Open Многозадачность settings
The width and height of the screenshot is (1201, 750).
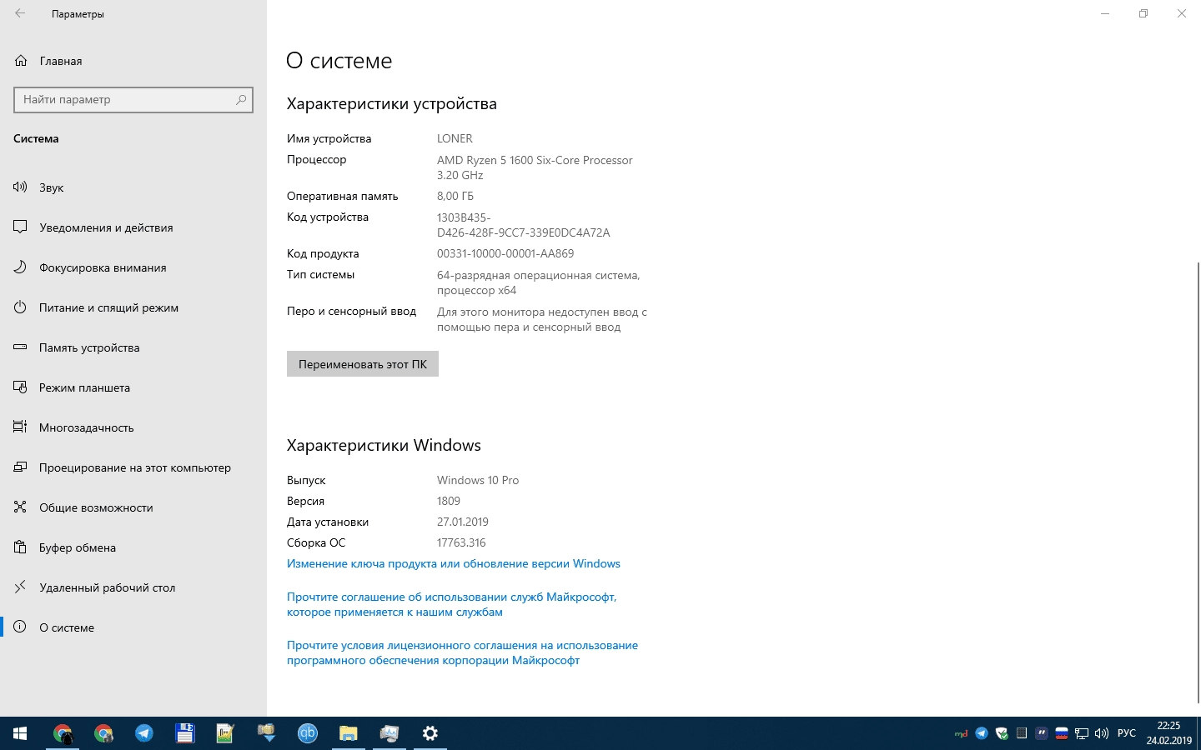coord(133,427)
